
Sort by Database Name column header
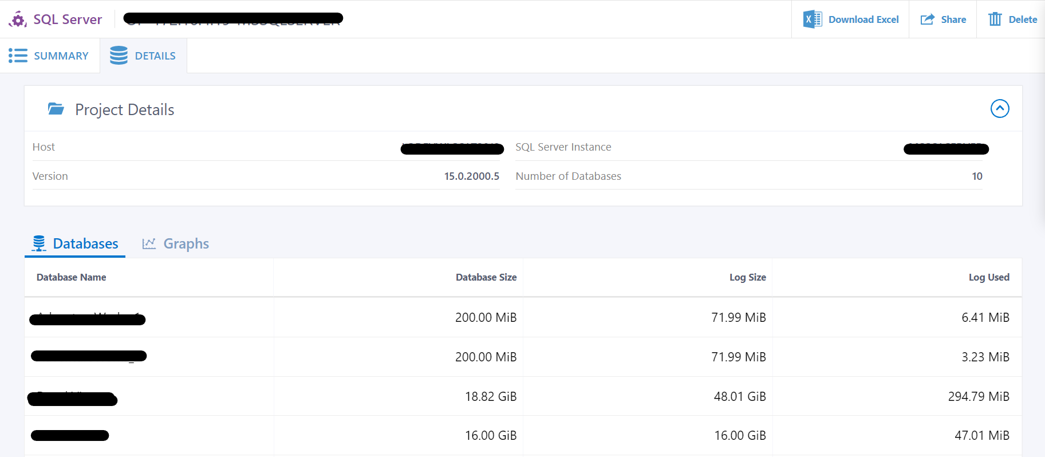(x=72, y=277)
